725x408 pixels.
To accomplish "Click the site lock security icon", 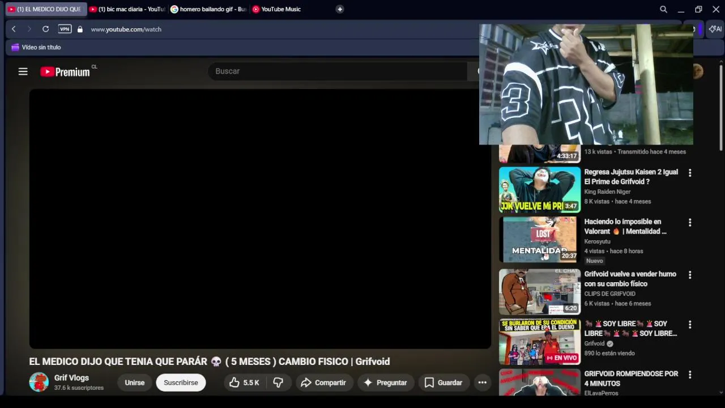I will coord(80,29).
